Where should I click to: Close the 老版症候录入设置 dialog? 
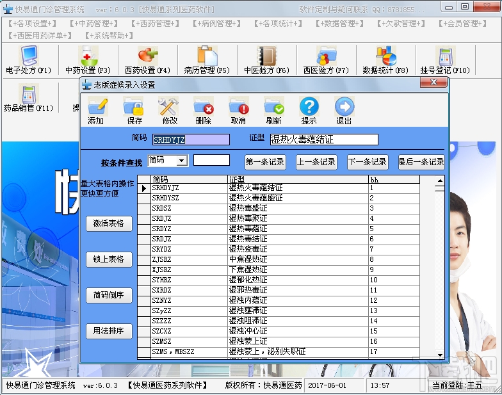coord(433,82)
